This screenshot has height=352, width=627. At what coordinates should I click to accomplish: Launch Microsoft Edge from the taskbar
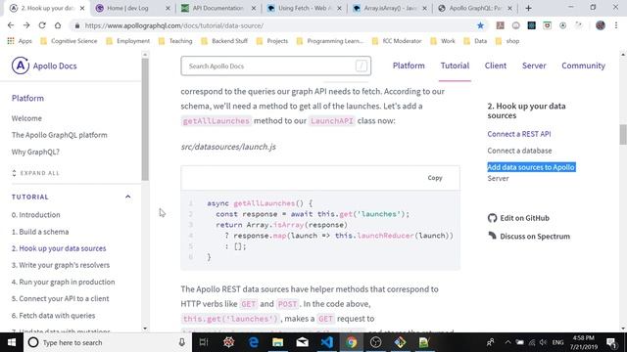click(x=254, y=342)
